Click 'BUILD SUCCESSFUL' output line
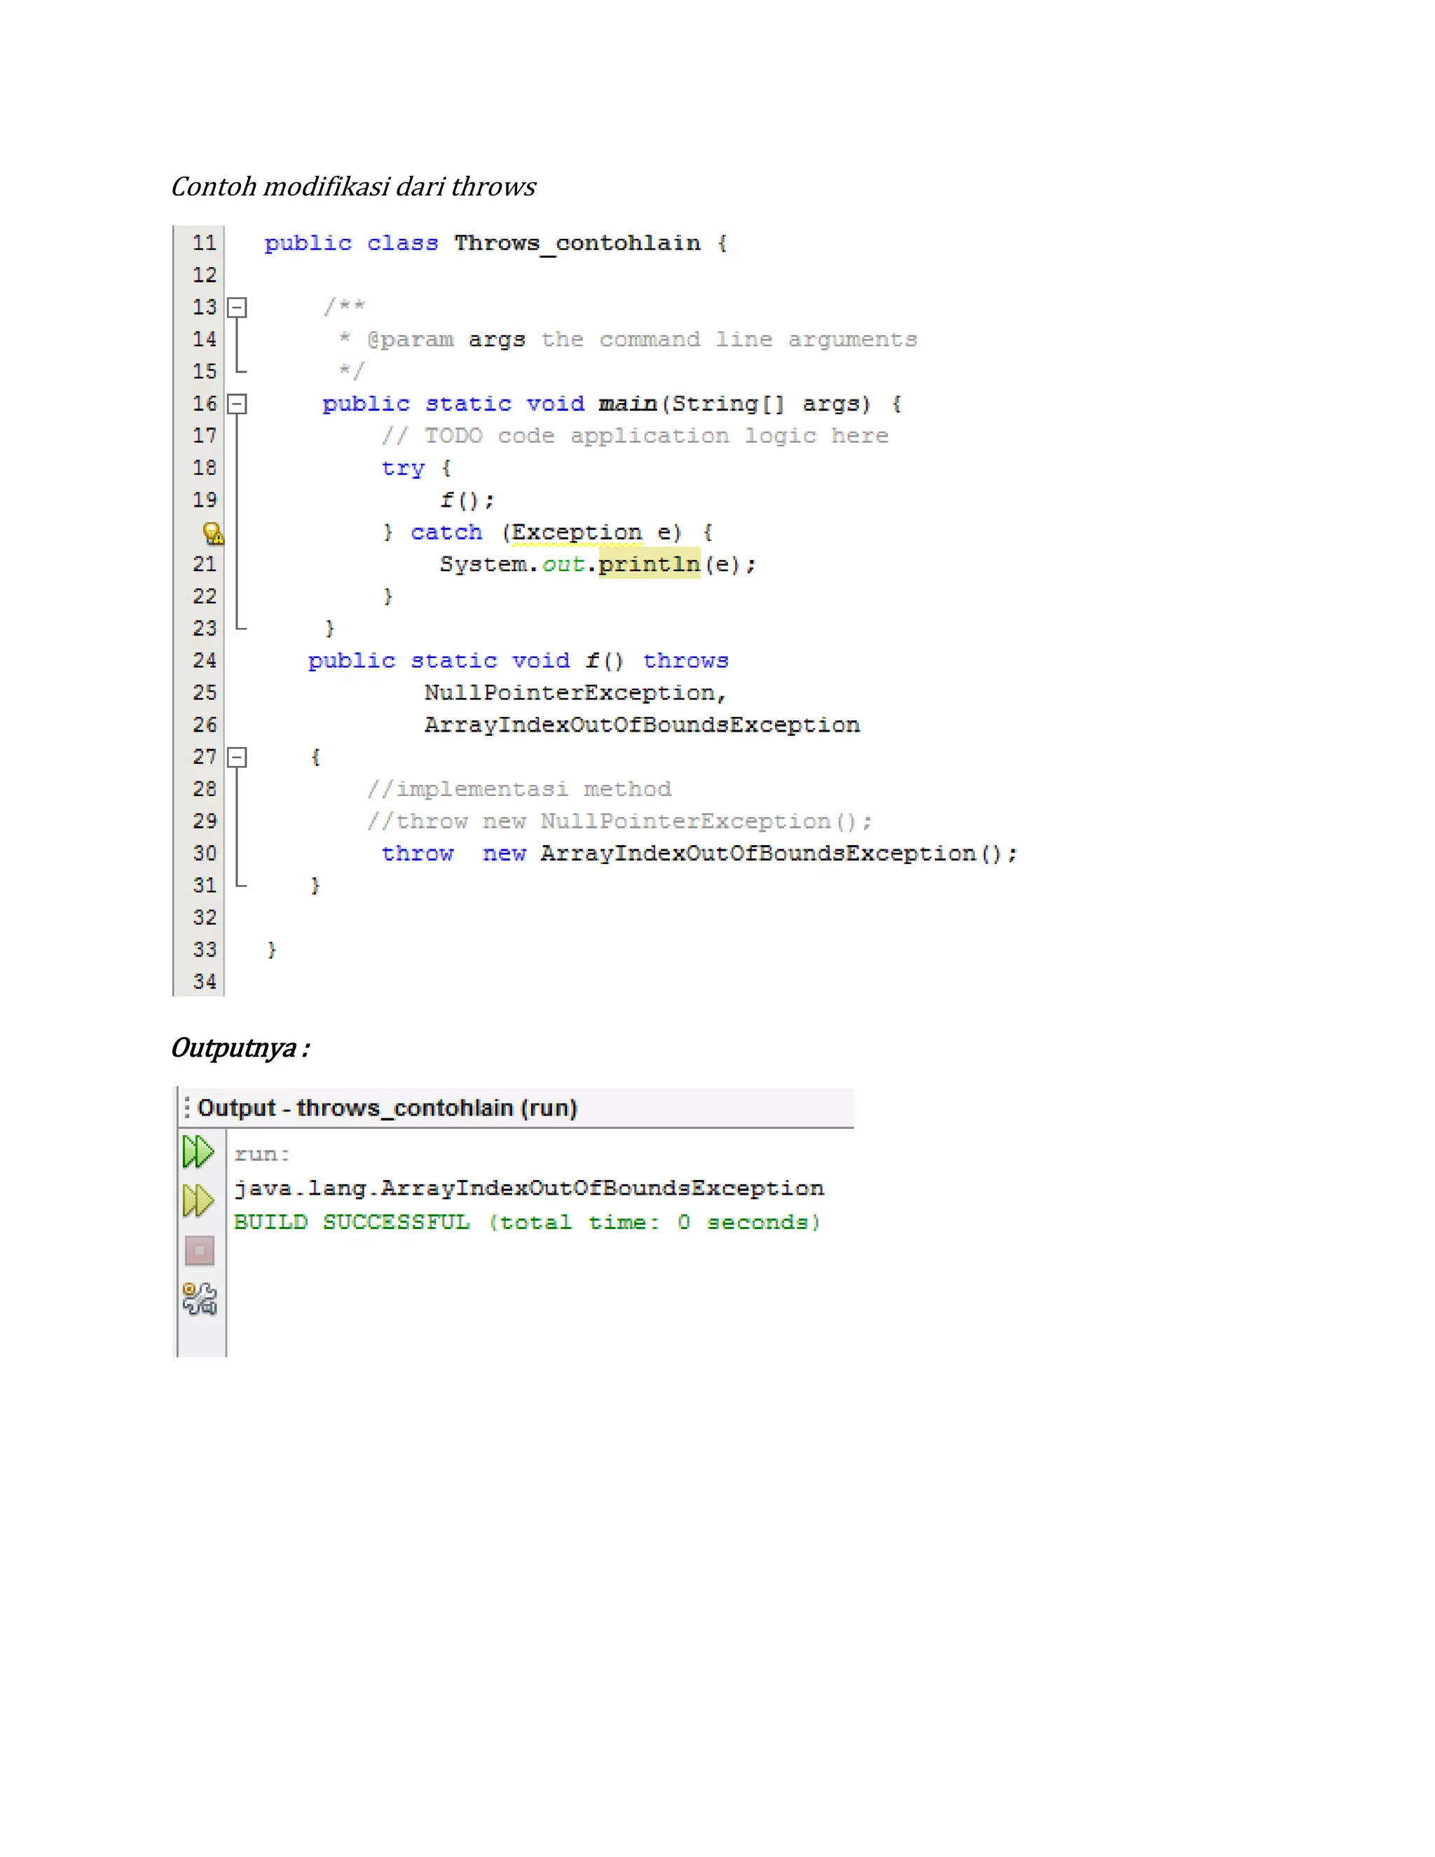 (x=527, y=1222)
